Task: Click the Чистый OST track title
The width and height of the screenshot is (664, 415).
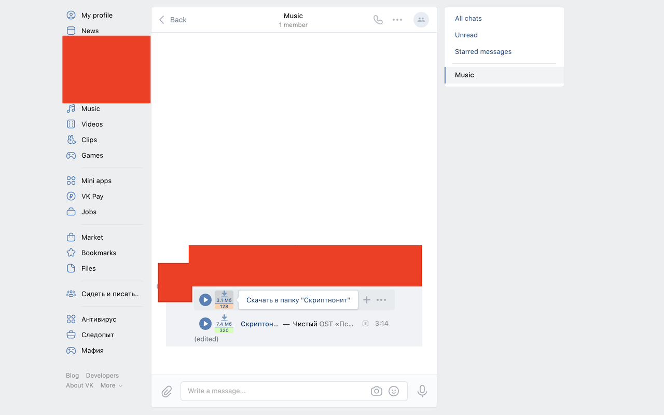Action: pyautogui.click(x=323, y=324)
